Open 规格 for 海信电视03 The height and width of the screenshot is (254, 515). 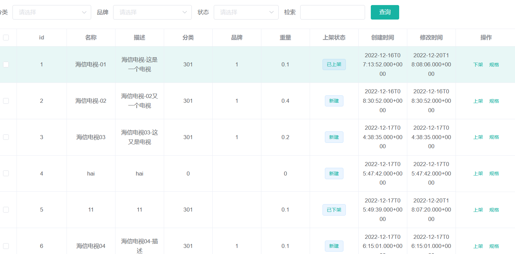point(494,137)
